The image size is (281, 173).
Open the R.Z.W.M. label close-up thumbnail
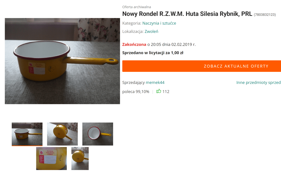51,158
